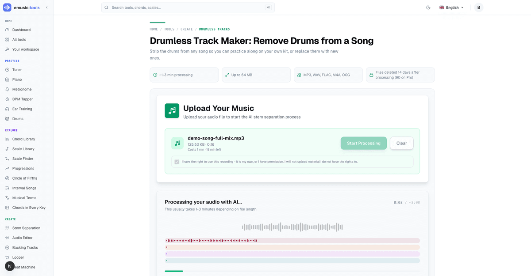Click the green processing progress bar
This screenshot has height=276, width=531.
point(174,271)
